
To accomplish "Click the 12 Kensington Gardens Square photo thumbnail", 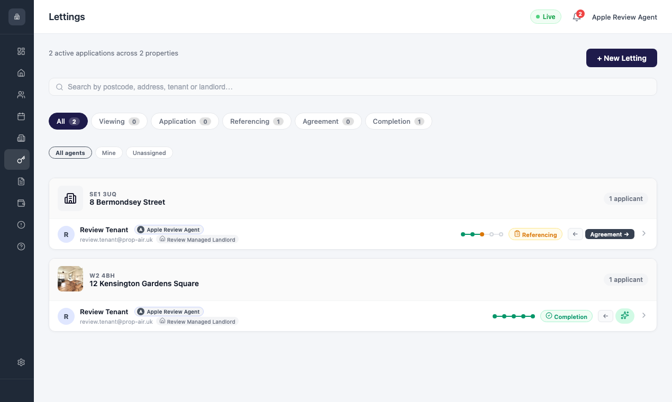I will 70,279.
